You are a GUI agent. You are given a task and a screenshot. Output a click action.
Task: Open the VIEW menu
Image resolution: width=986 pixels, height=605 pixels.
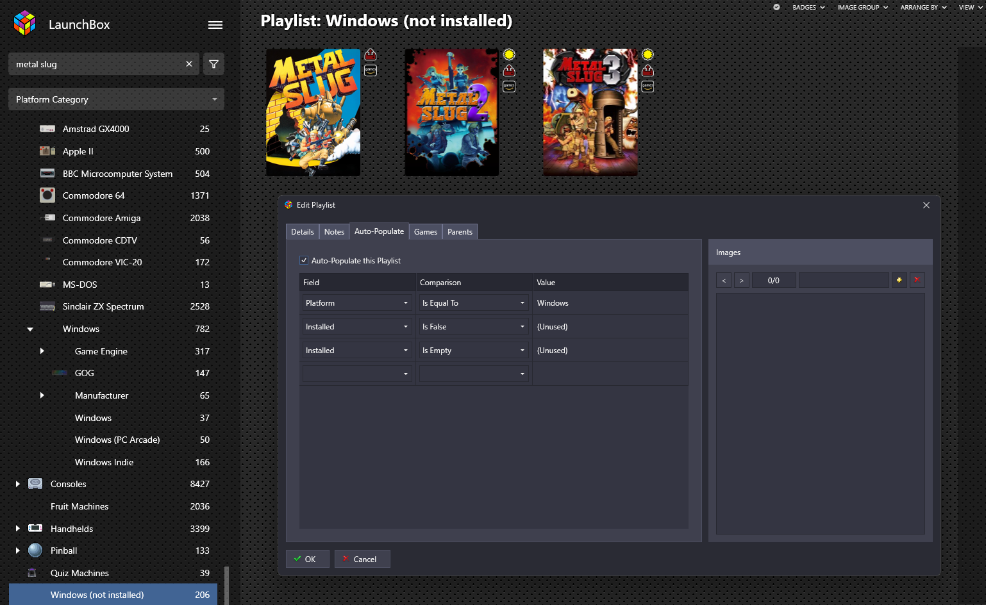click(x=970, y=7)
